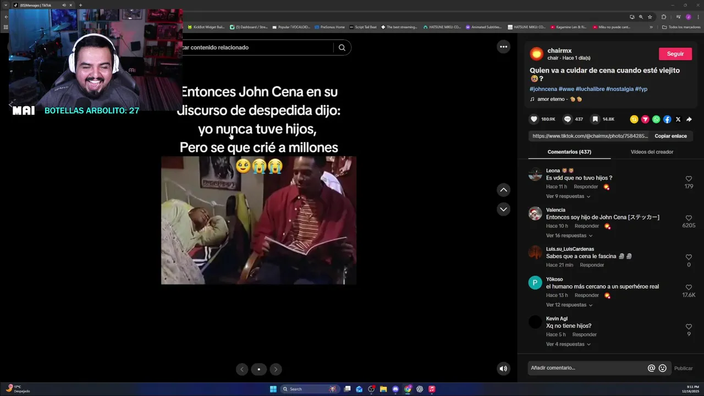
Task: Reply to Valencia's comment
Action: [587, 226]
